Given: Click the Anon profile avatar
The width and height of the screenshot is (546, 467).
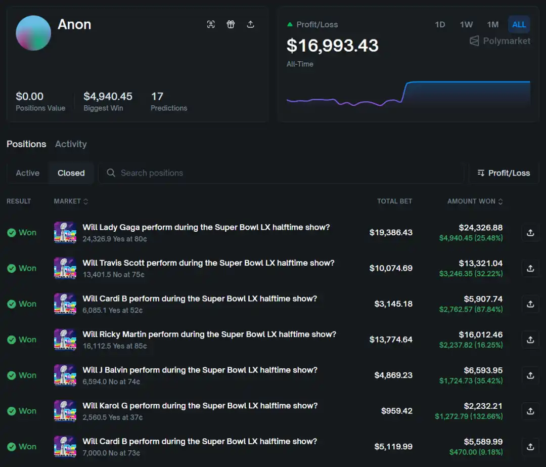Looking at the screenshot, I should coord(33,33).
